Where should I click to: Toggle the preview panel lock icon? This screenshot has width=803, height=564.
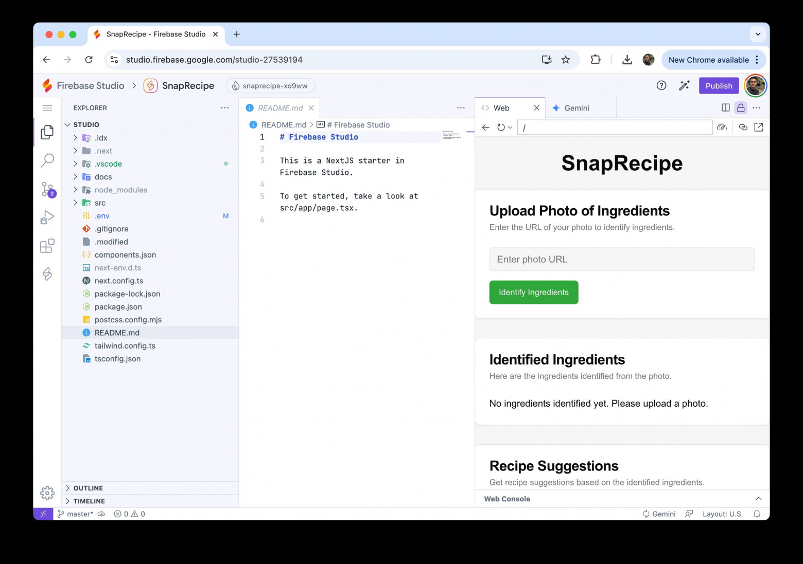click(x=741, y=108)
